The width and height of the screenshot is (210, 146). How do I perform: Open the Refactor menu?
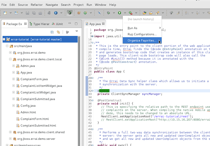pos(37,5)
